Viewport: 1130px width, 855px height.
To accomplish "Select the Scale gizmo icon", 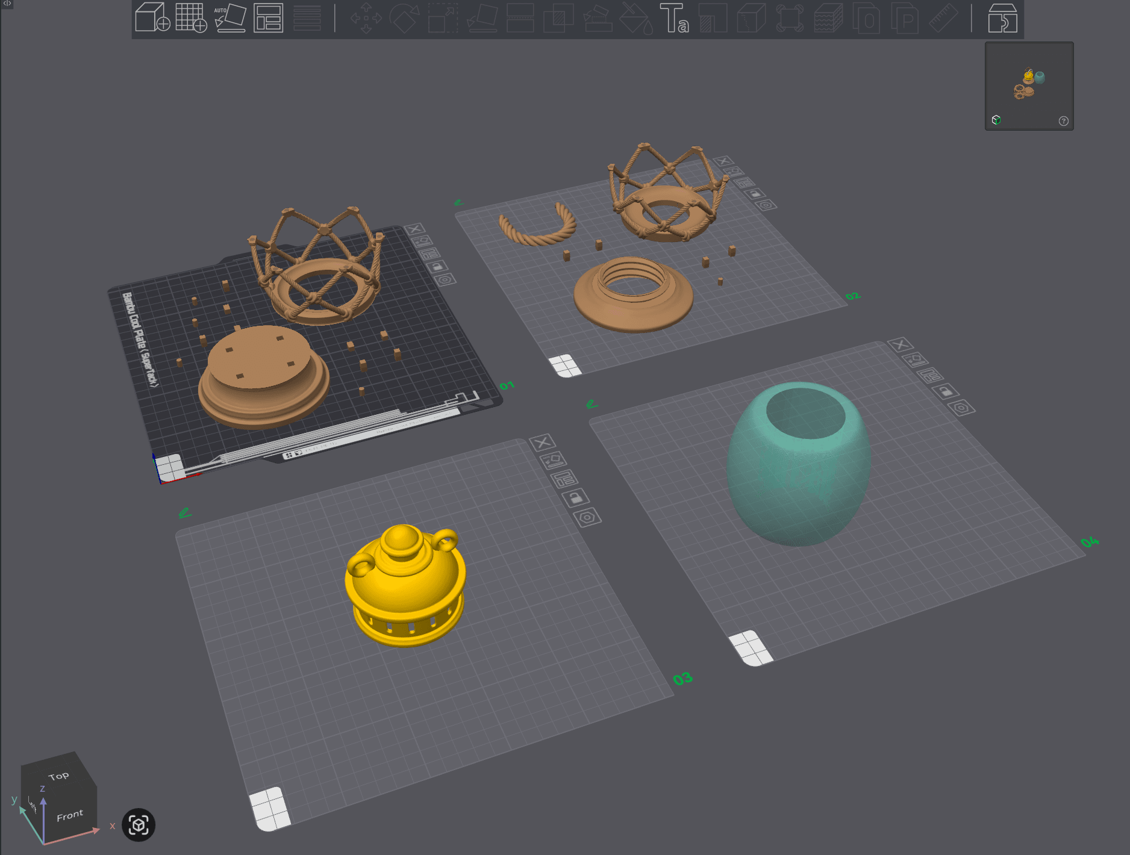I will [443, 17].
